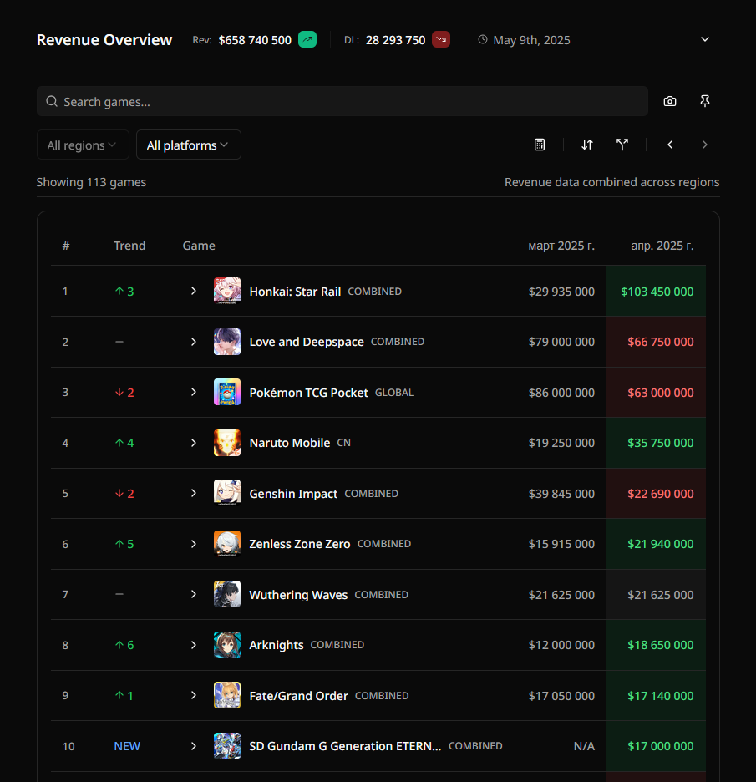This screenshot has height=782, width=756.
Task: Click the $29 935 000 March revenue cell
Action: (561, 292)
